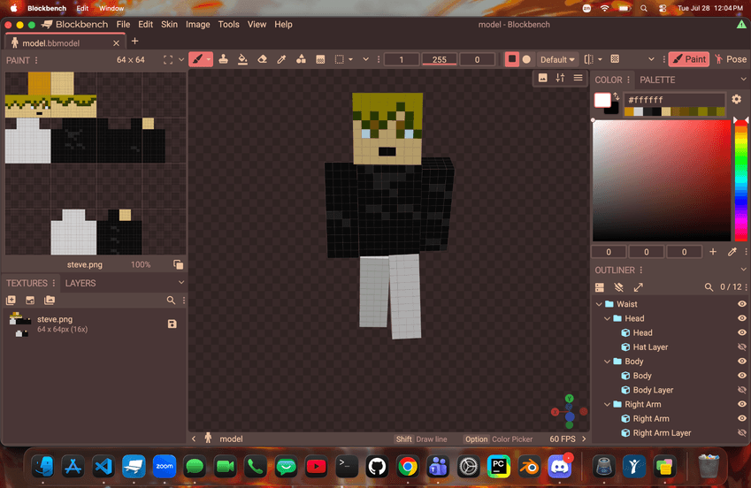
Task: Collapse the Outliner panel chevron
Action: pyautogui.click(x=743, y=270)
